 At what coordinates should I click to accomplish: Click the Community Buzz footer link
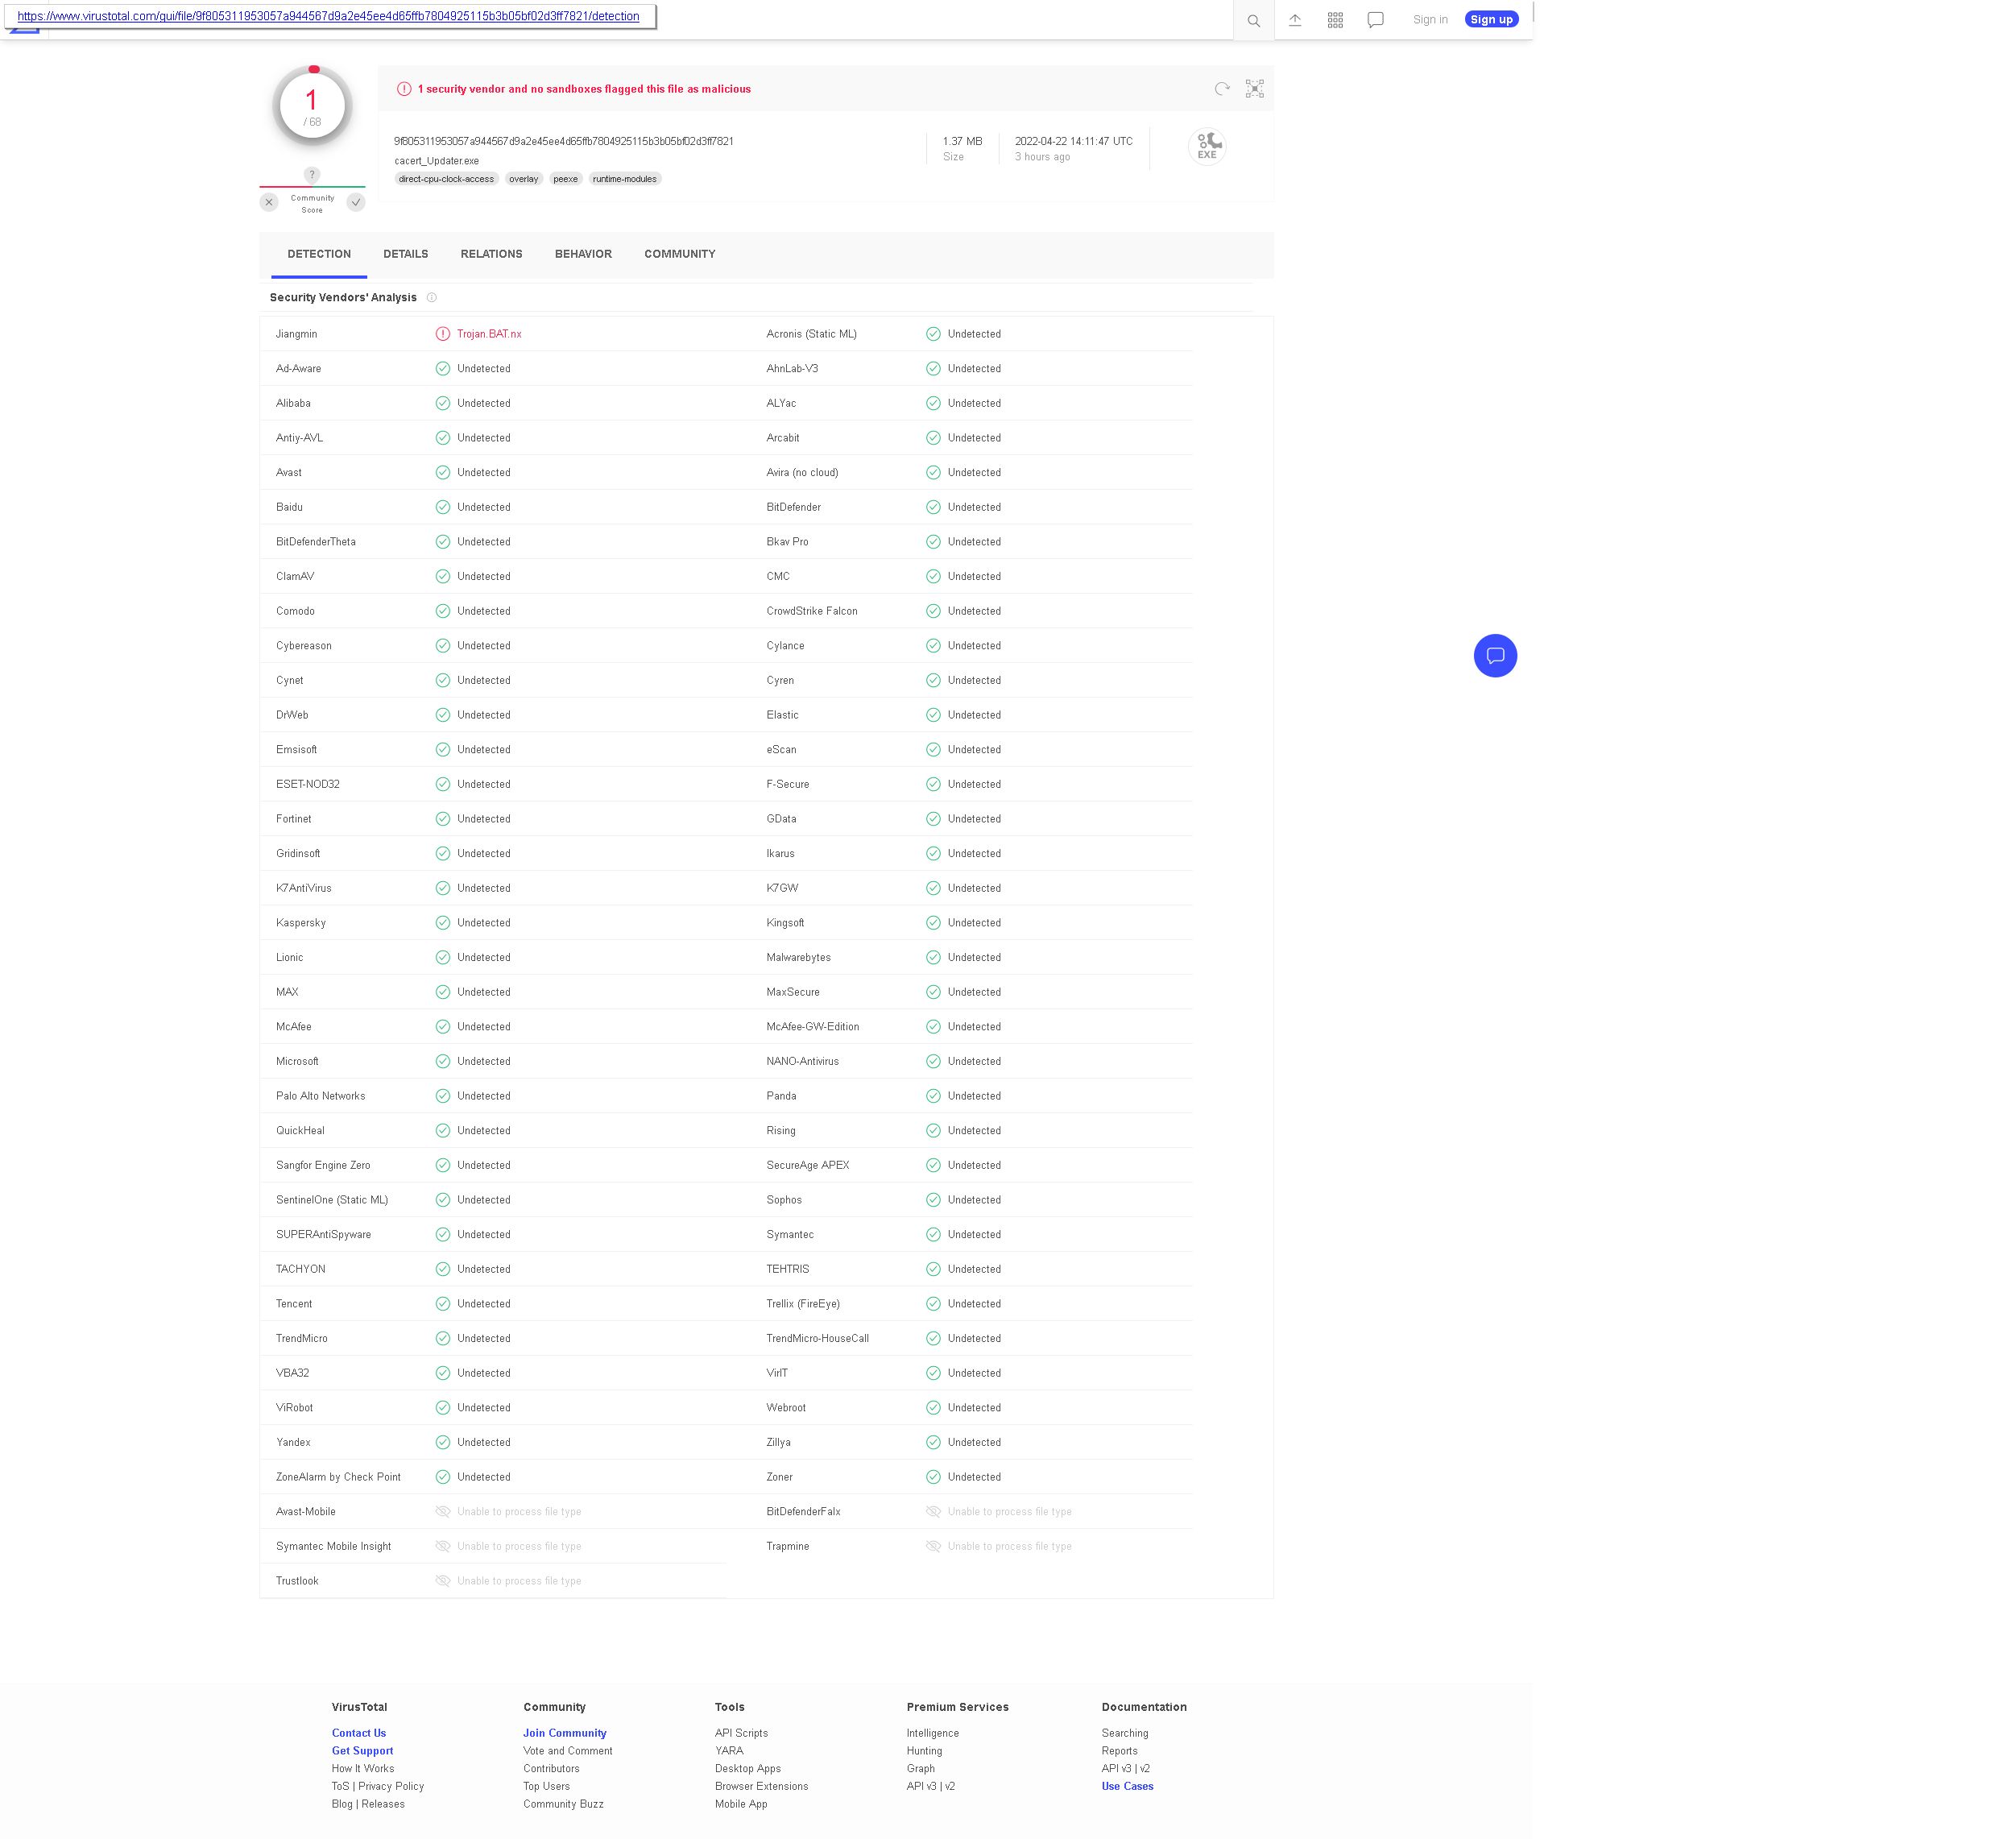click(563, 1804)
